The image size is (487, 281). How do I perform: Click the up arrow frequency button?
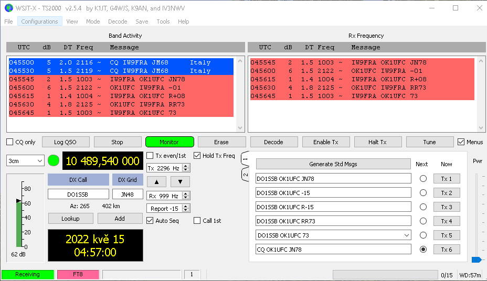[156, 181]
